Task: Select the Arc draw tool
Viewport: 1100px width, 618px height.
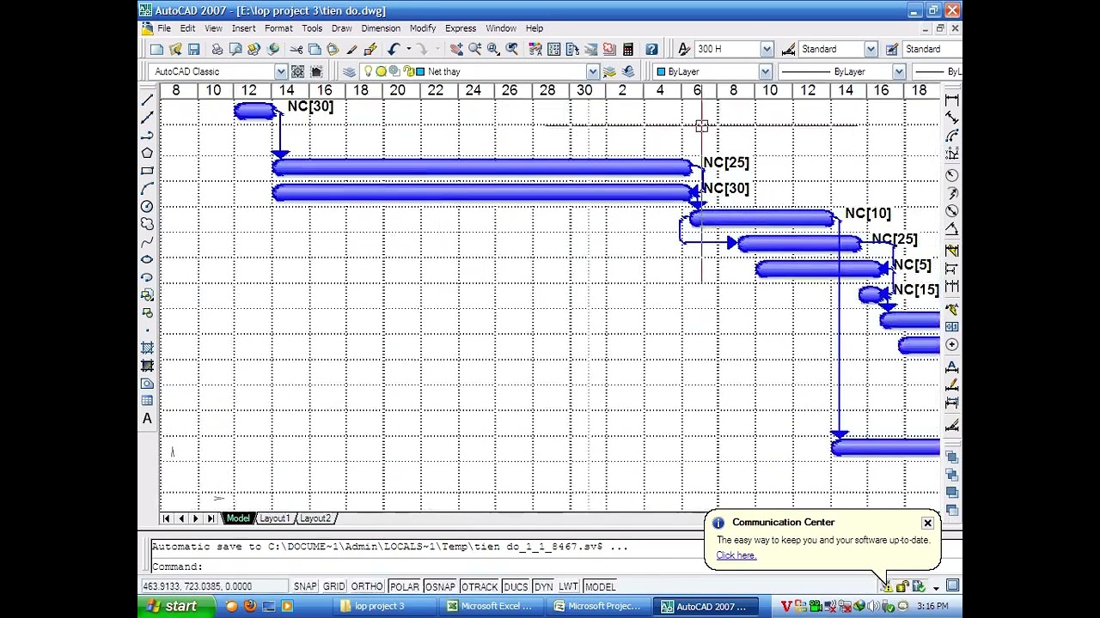Action: tap(147, 188)
